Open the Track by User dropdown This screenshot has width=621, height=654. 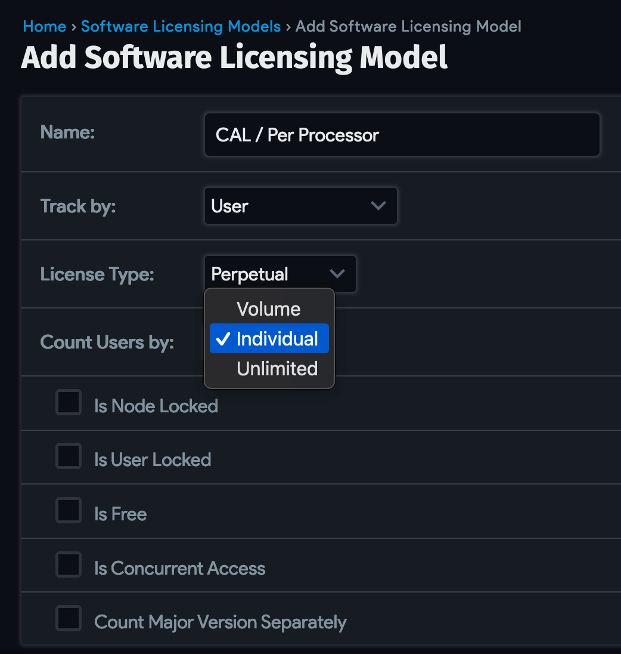pyautogui.click(x=301, y=206)
